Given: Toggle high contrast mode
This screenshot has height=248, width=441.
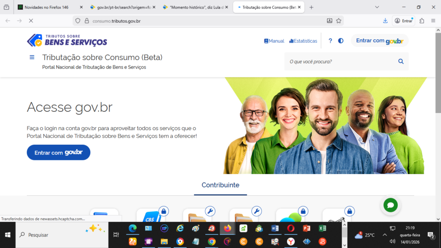Looking at the screenshot, I should click(341, 41).
